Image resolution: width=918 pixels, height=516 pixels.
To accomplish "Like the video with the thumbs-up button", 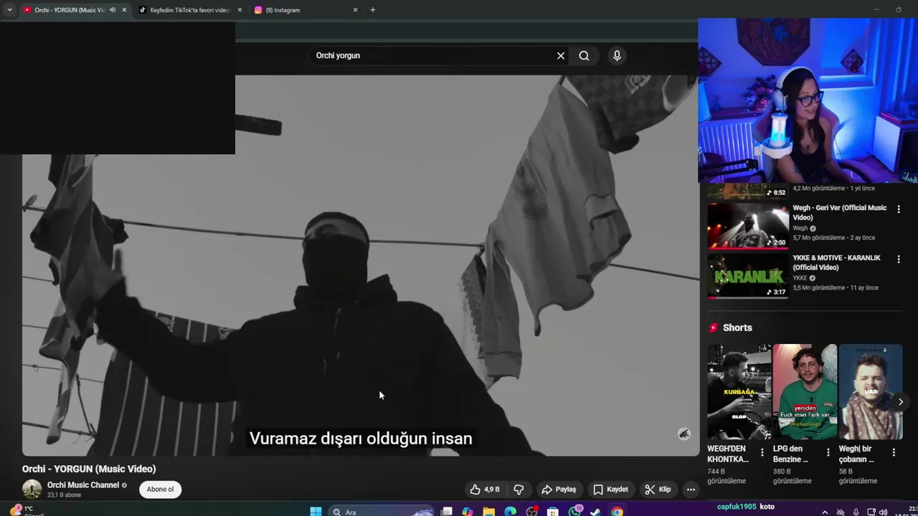I will click(485, 489).
